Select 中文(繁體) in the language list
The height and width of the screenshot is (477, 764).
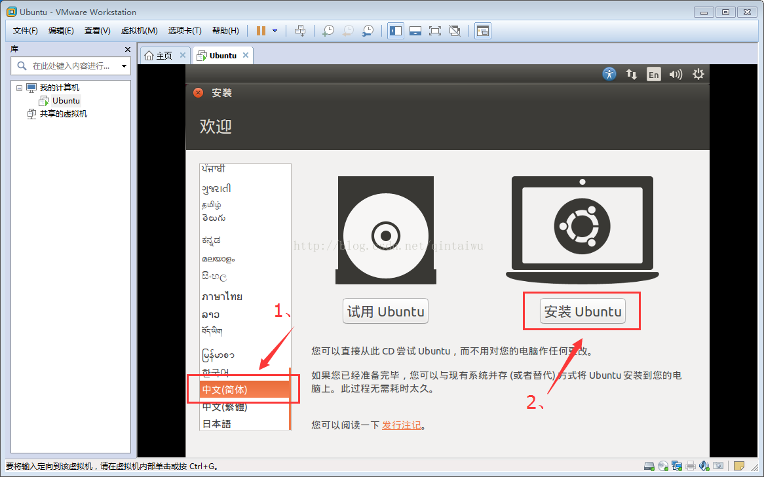(244, 407)
